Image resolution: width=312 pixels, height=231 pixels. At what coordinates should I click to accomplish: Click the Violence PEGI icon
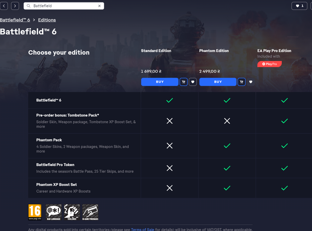(x=72, y=212)
